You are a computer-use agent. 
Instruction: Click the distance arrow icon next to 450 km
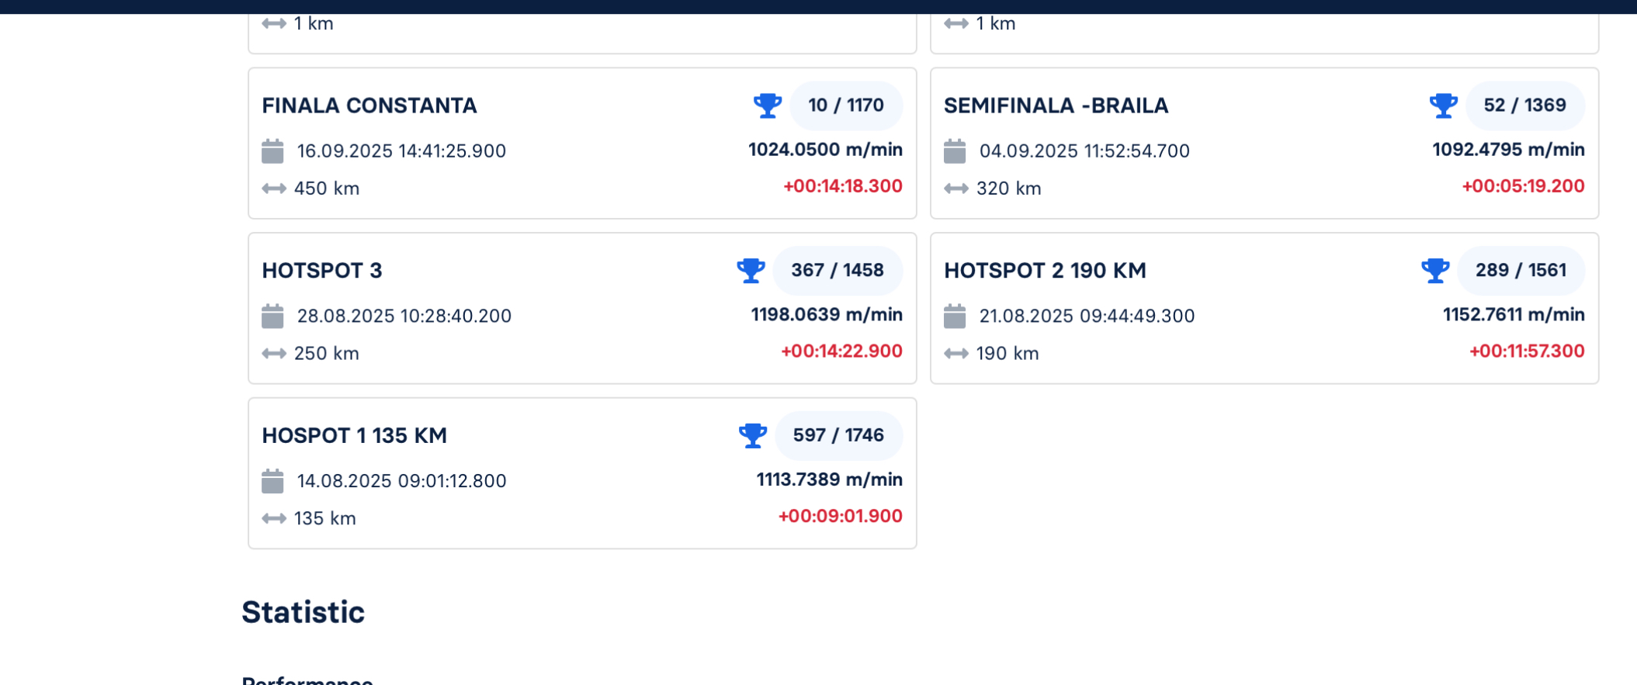[x=274, y=189]
